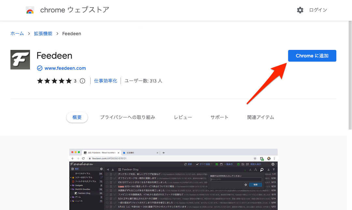Switch to プライバシーへの取り組み tab

tap(127, 117)
